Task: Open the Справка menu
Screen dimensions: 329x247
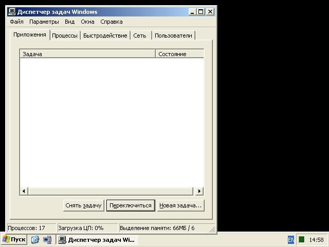Action: coord(112,22)
